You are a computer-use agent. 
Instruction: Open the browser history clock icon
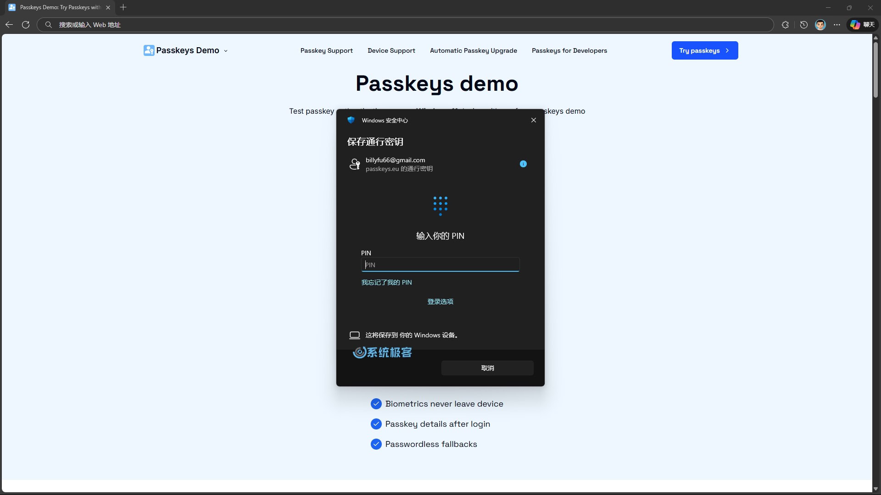pyautogui.click(x=803, y=25)
